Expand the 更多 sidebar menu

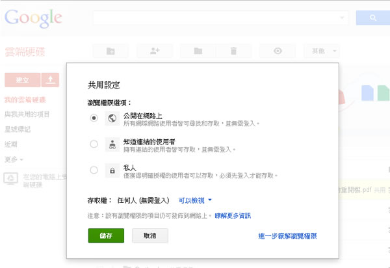pyautogui.click(x=14, y=159)
